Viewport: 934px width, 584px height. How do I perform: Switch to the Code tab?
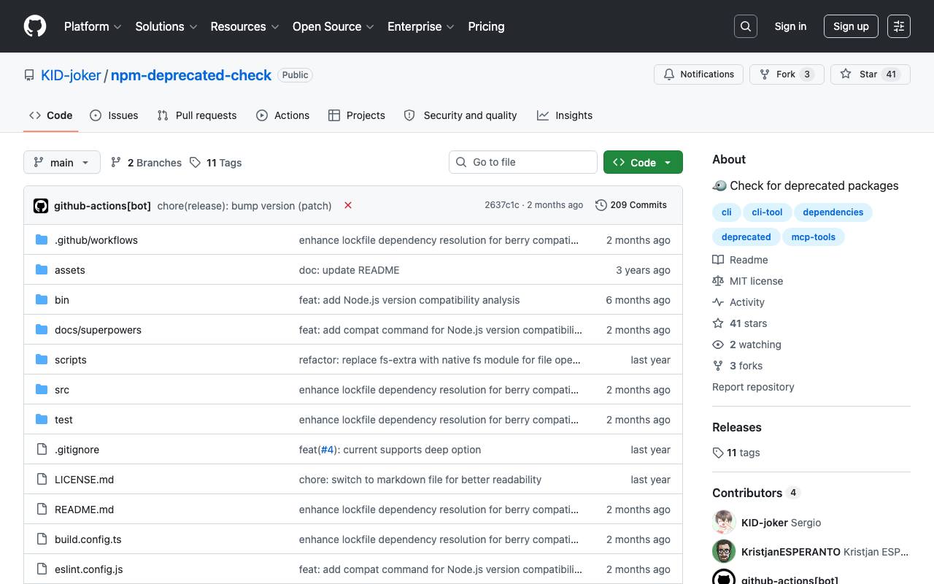click(51, 115)
